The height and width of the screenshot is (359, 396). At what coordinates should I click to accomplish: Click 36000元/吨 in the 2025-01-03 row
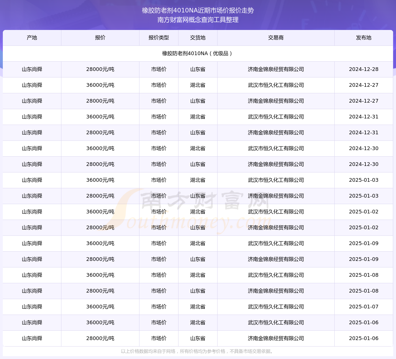(100, 180)
